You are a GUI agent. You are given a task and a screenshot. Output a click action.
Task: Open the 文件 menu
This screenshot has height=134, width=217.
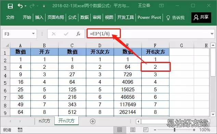[x=10, y=17]
